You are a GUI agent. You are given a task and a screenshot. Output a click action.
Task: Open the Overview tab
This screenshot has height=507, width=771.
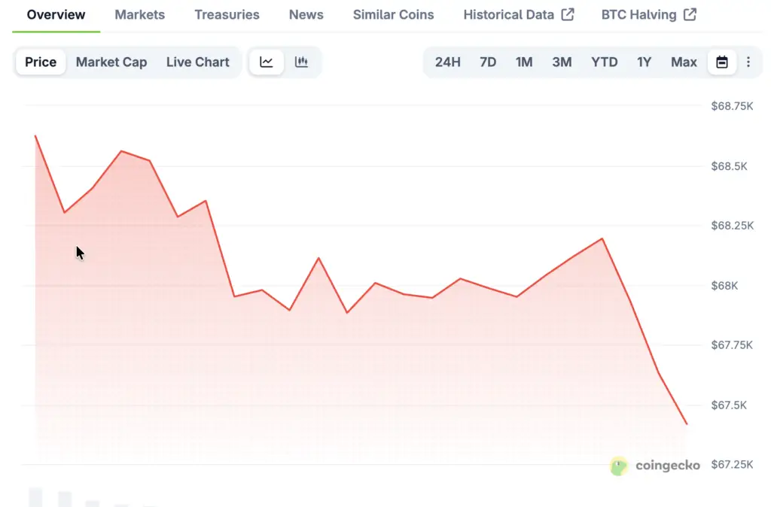56,15
